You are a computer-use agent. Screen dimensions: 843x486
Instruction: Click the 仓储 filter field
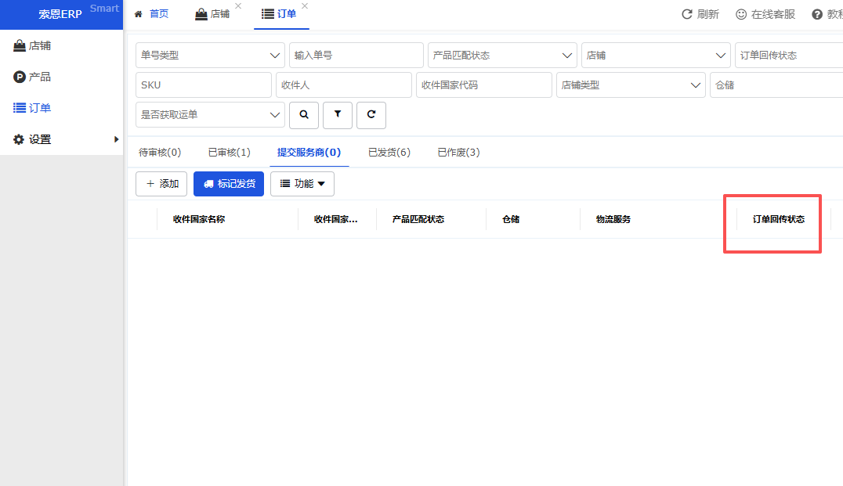(x=776, y=85)
